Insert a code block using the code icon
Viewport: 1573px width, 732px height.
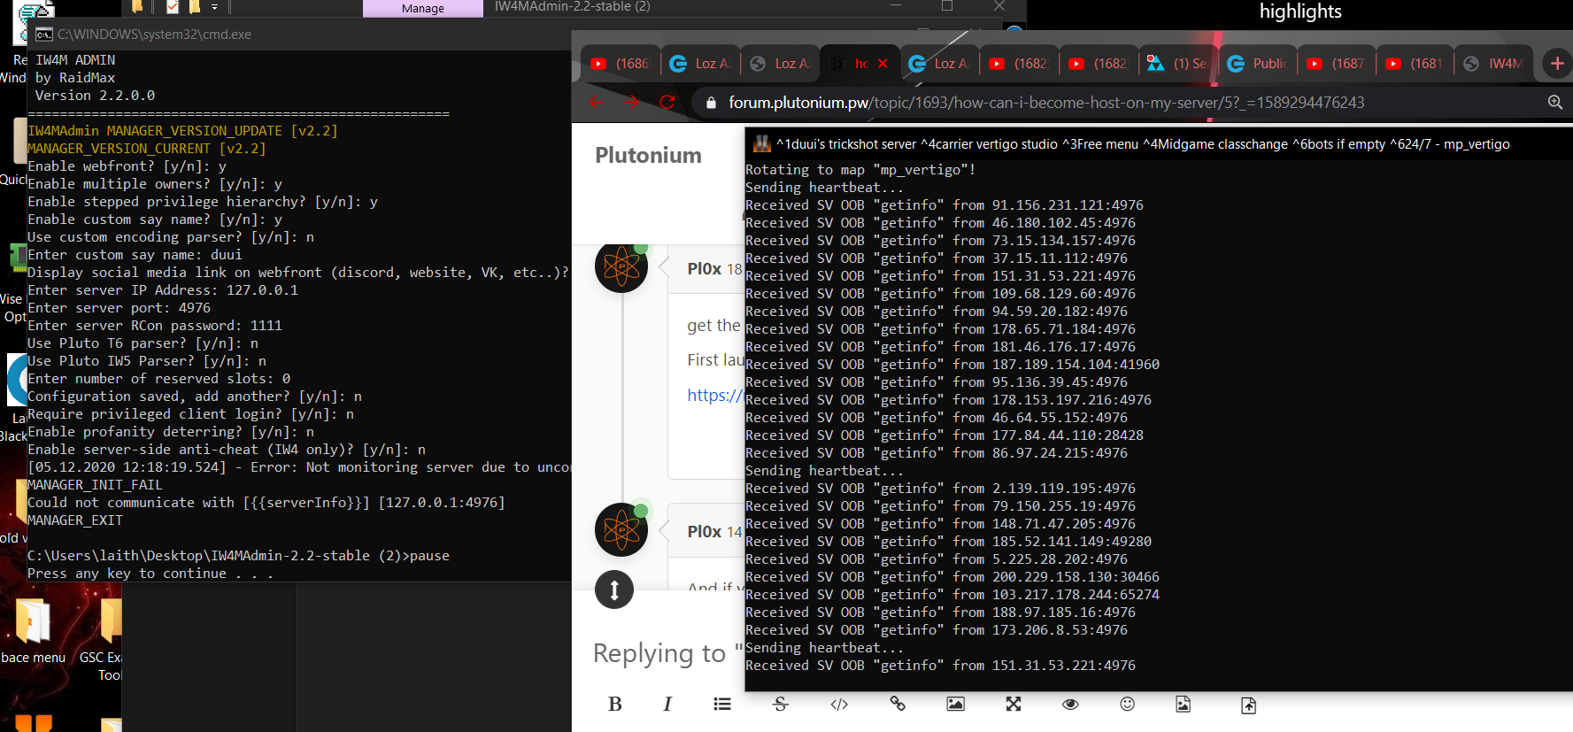point(839,704)
